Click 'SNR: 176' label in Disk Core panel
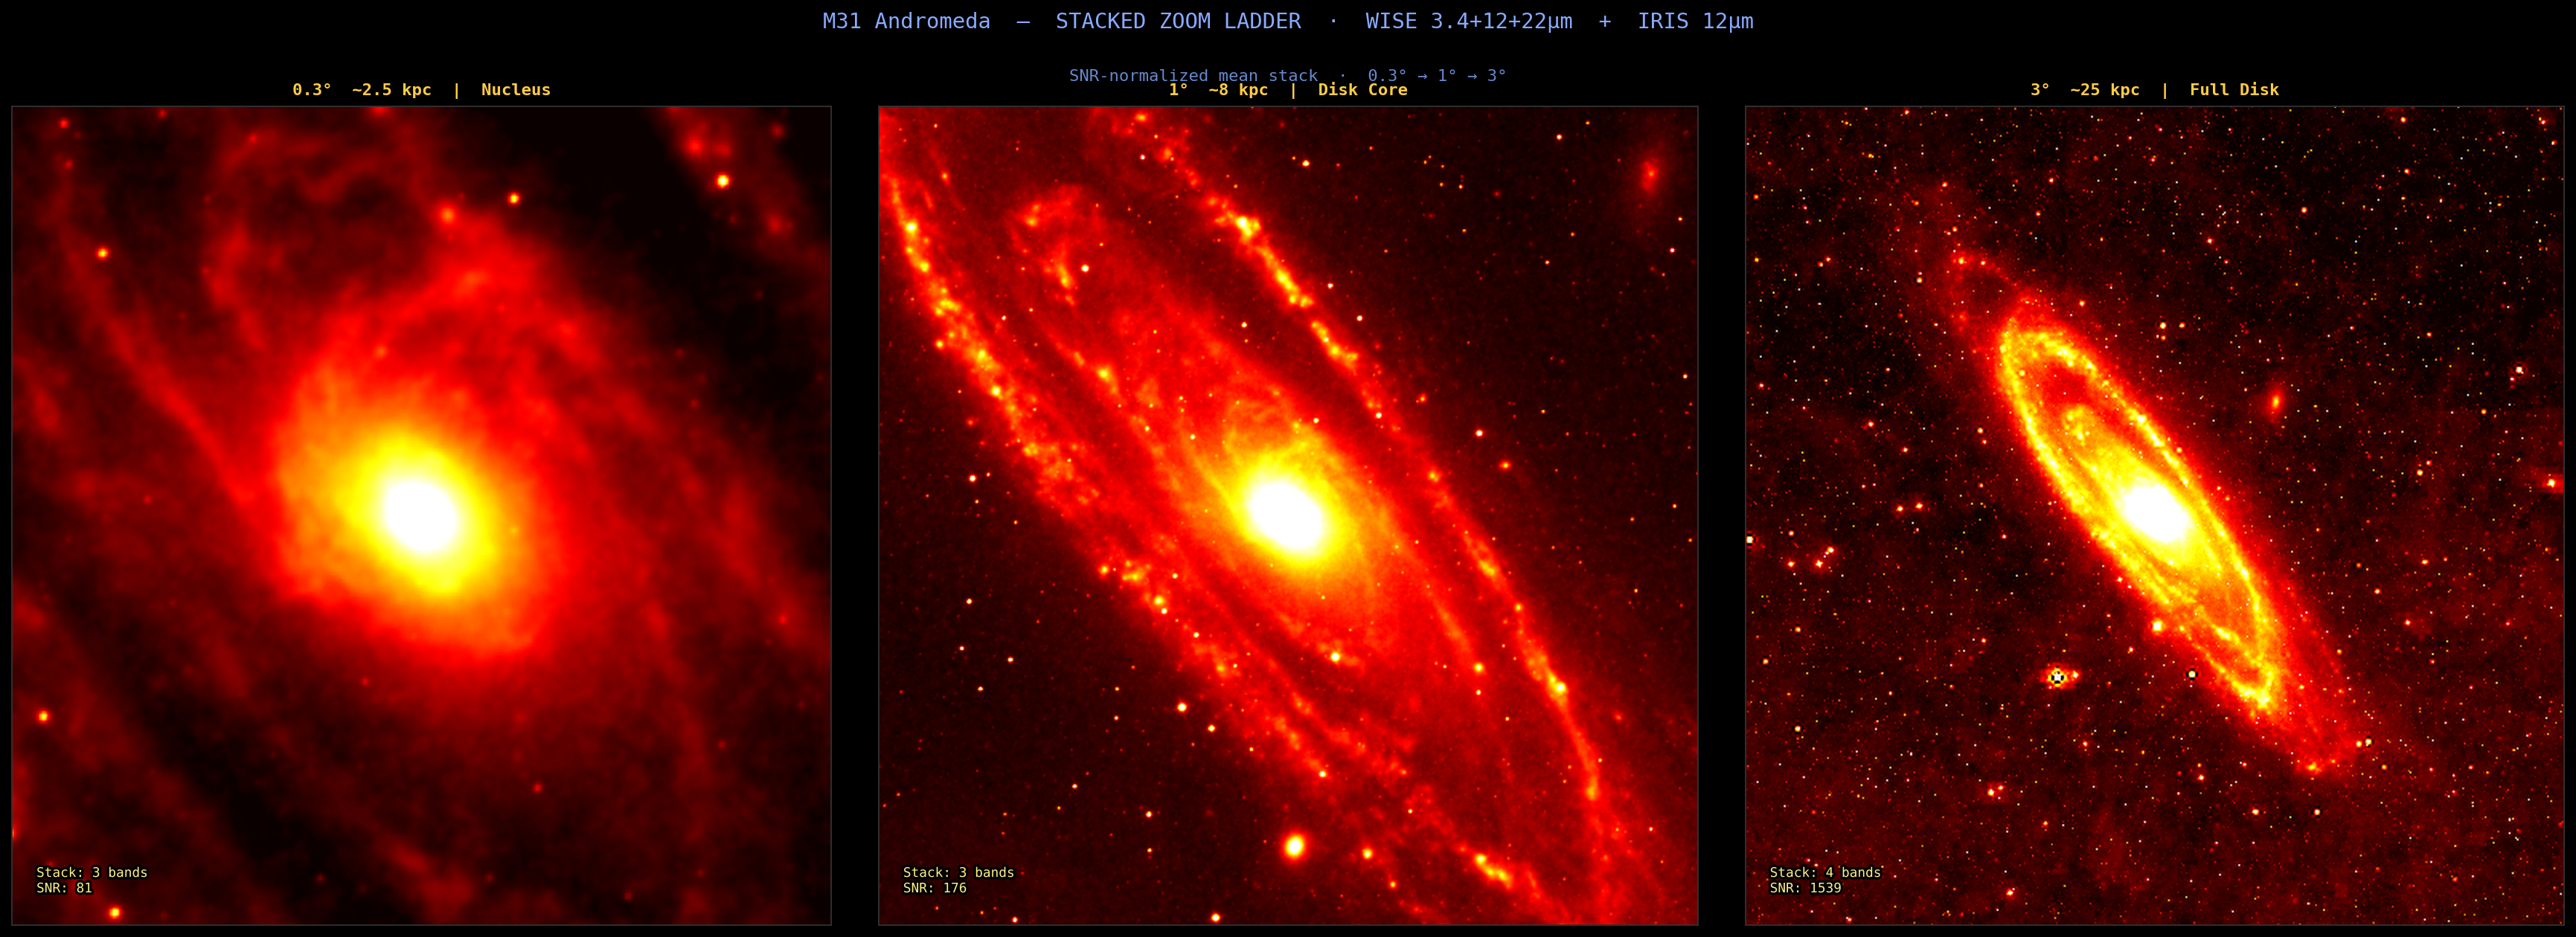Screen dimensions: 2576x937 click(935, 888)
